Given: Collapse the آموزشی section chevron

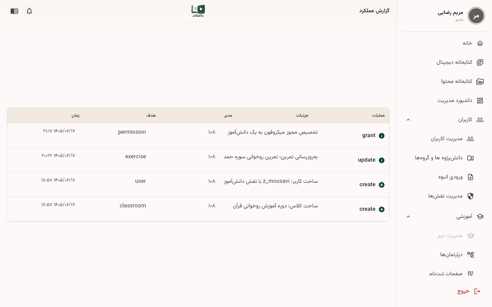Looking at the screenshot, I should [x=408, y=217].
